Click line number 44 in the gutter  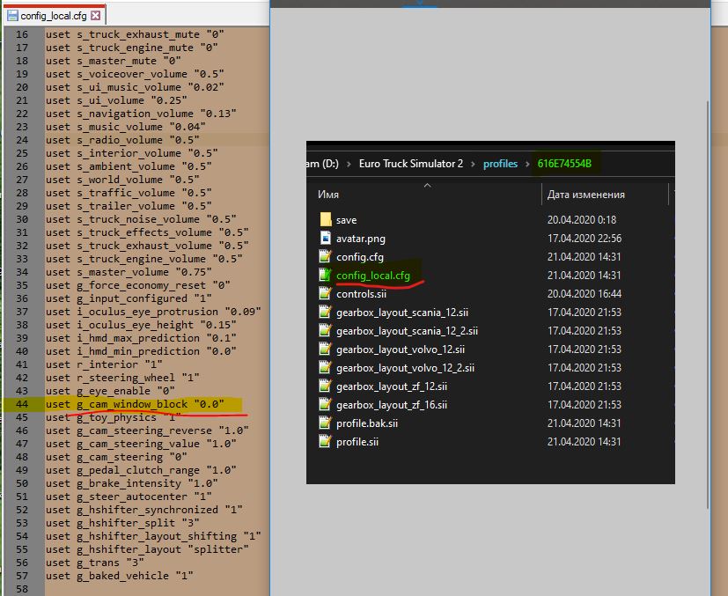click(22, 404)
